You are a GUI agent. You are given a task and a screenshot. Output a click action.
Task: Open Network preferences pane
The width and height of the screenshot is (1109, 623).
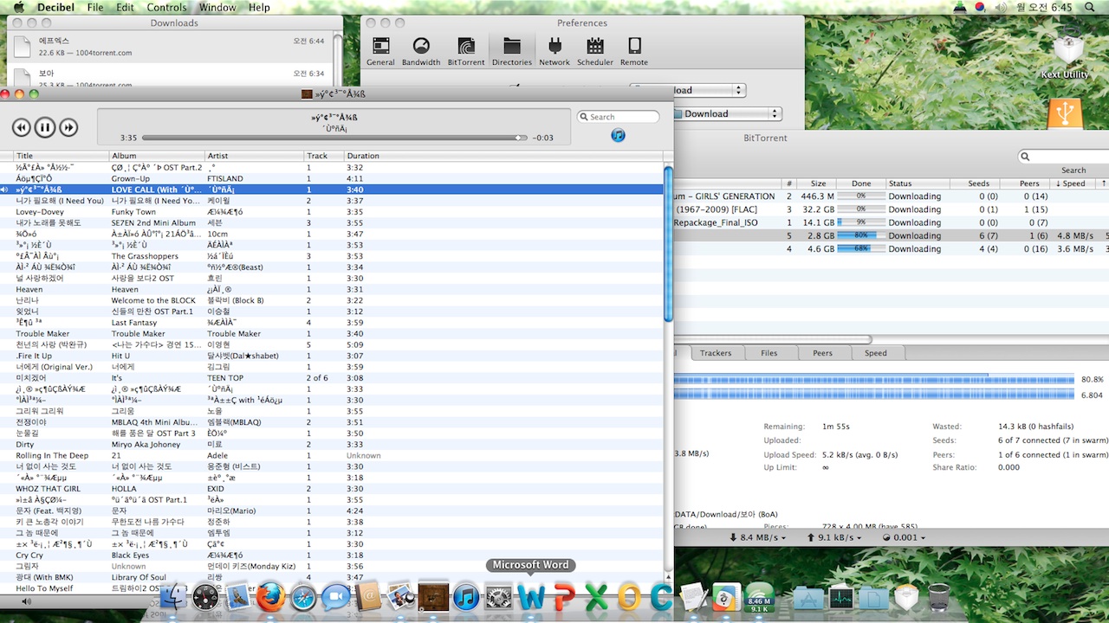click(x=554, y=51)
